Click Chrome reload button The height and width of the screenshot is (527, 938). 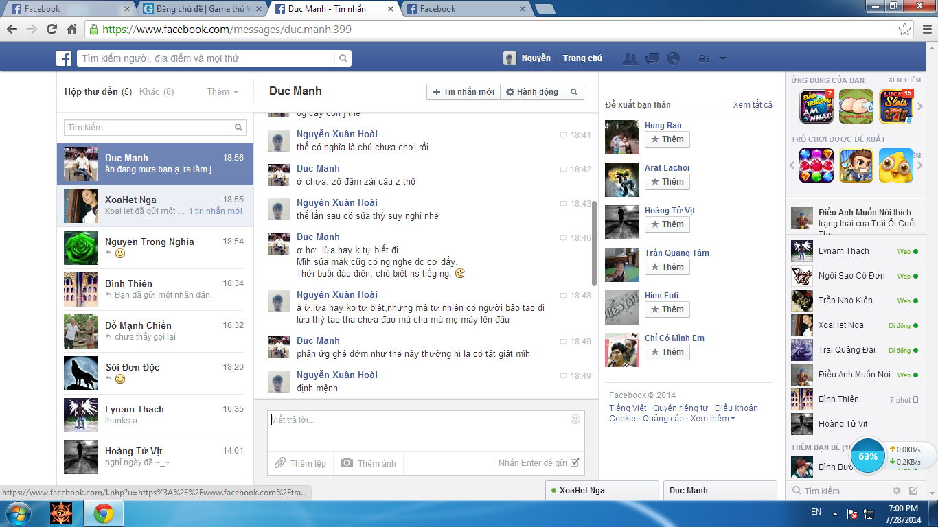coord(52,30)
